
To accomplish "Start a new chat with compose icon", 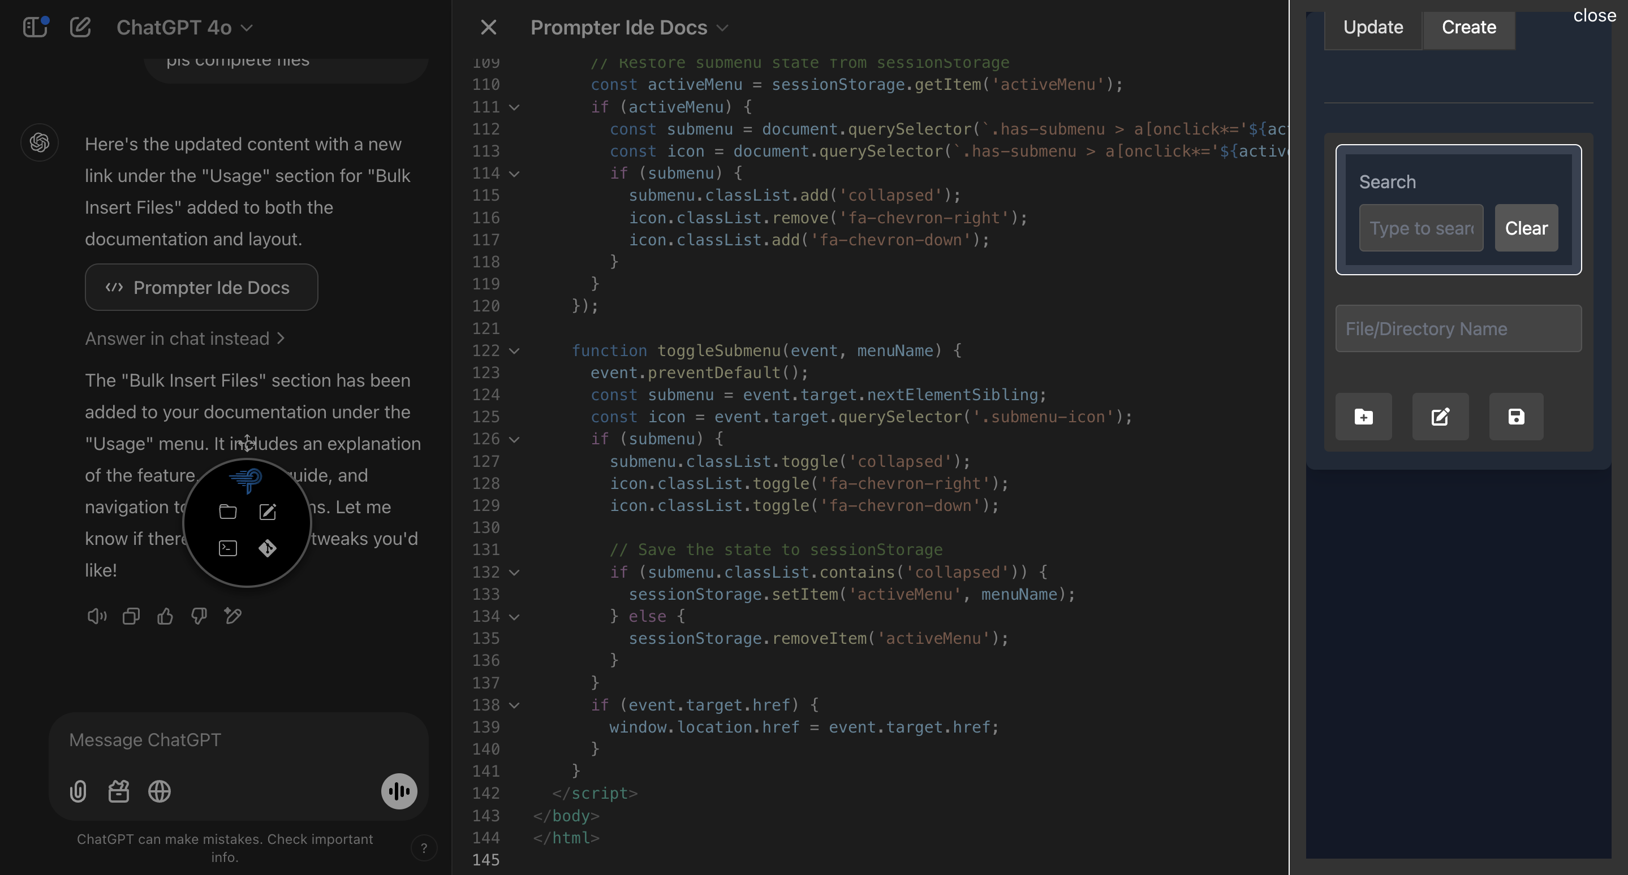I will pos(80,27).
